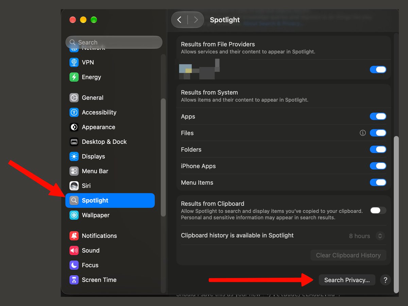This screenshot has height=306, width=408.
Task: Click the Search Privacy… button
Action: (347, 280)
